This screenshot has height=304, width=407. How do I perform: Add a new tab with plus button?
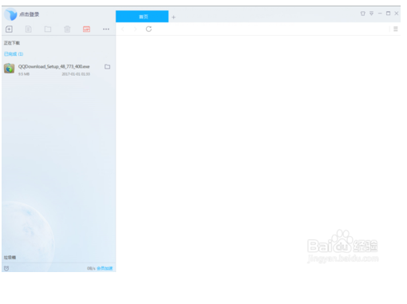[173, 17]
